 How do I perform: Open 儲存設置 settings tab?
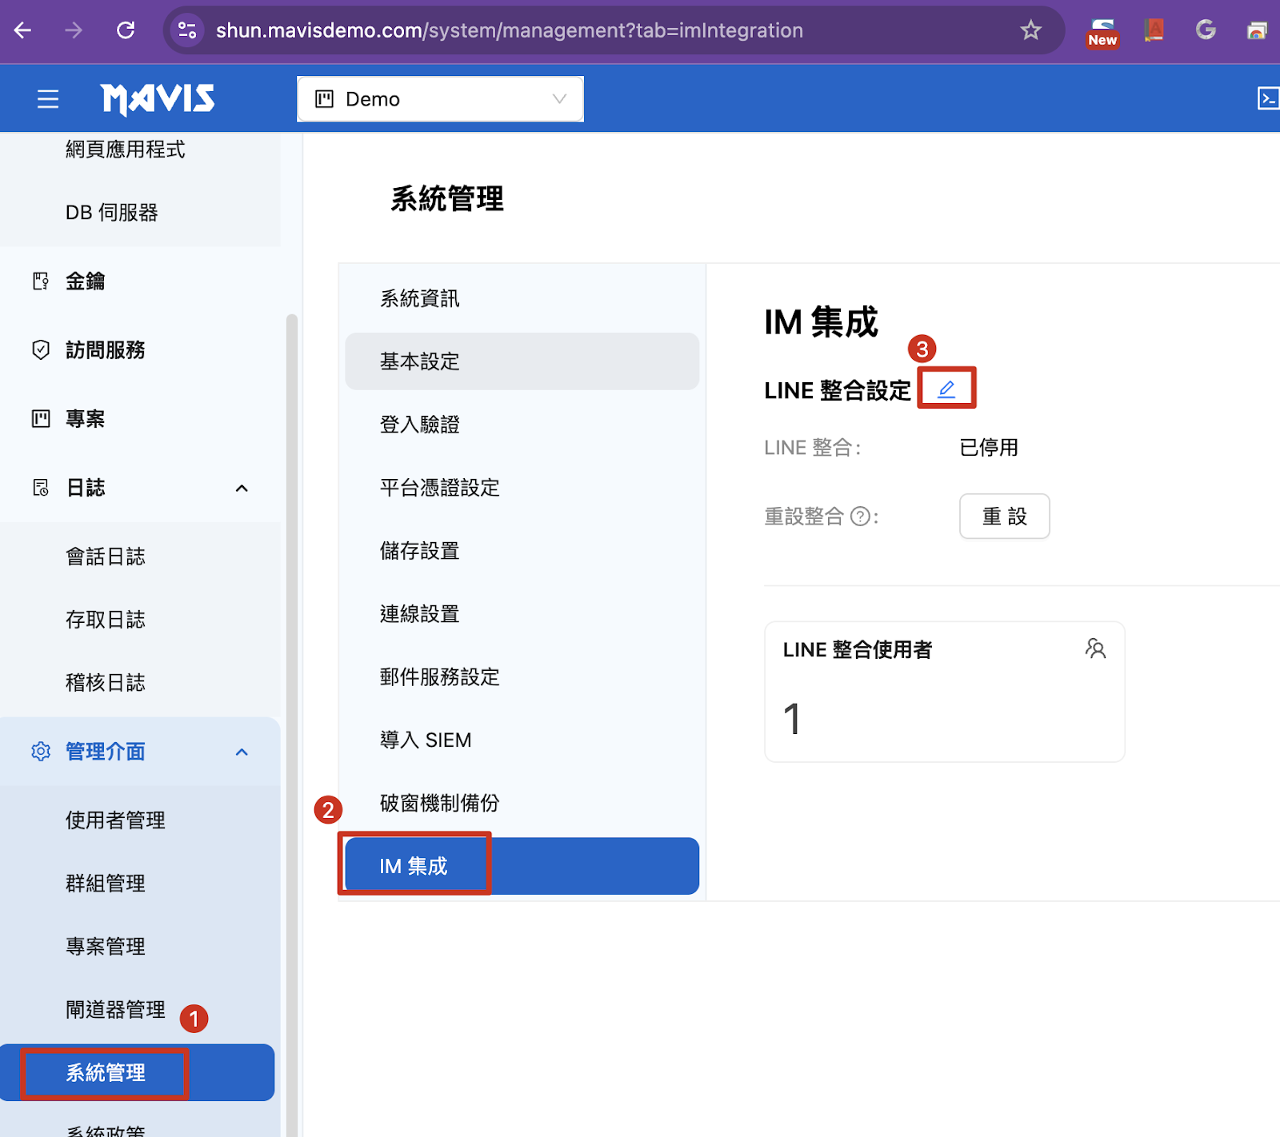522,551
